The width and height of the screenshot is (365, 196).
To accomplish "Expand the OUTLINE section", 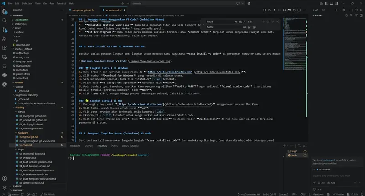I will click(17, 186).
